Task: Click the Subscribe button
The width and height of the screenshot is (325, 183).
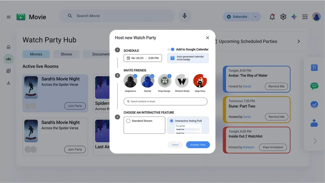Action: [237, 17]
